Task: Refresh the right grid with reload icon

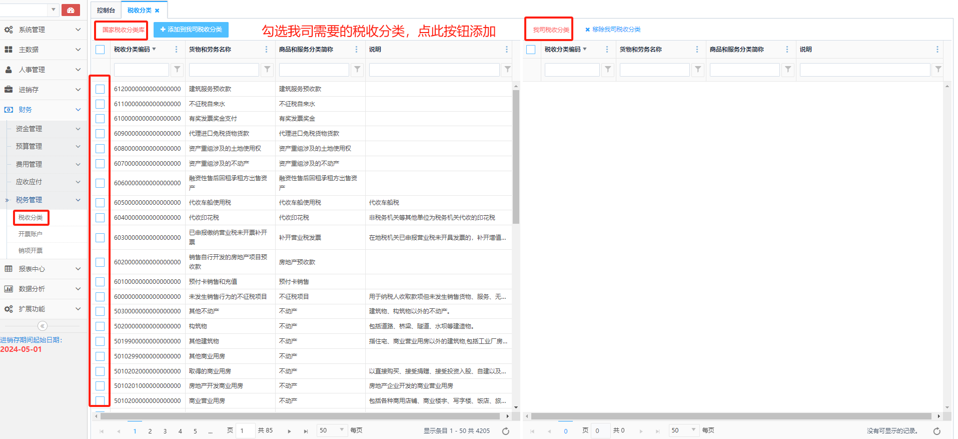Action: [x=937, y=431]
